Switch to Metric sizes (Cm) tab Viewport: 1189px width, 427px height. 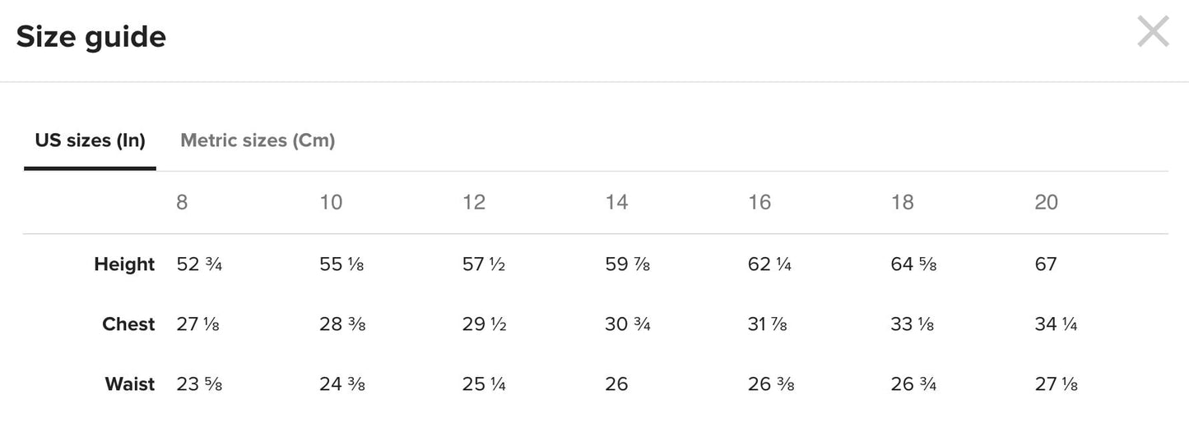pyautogui.click(x=258, y=140)
